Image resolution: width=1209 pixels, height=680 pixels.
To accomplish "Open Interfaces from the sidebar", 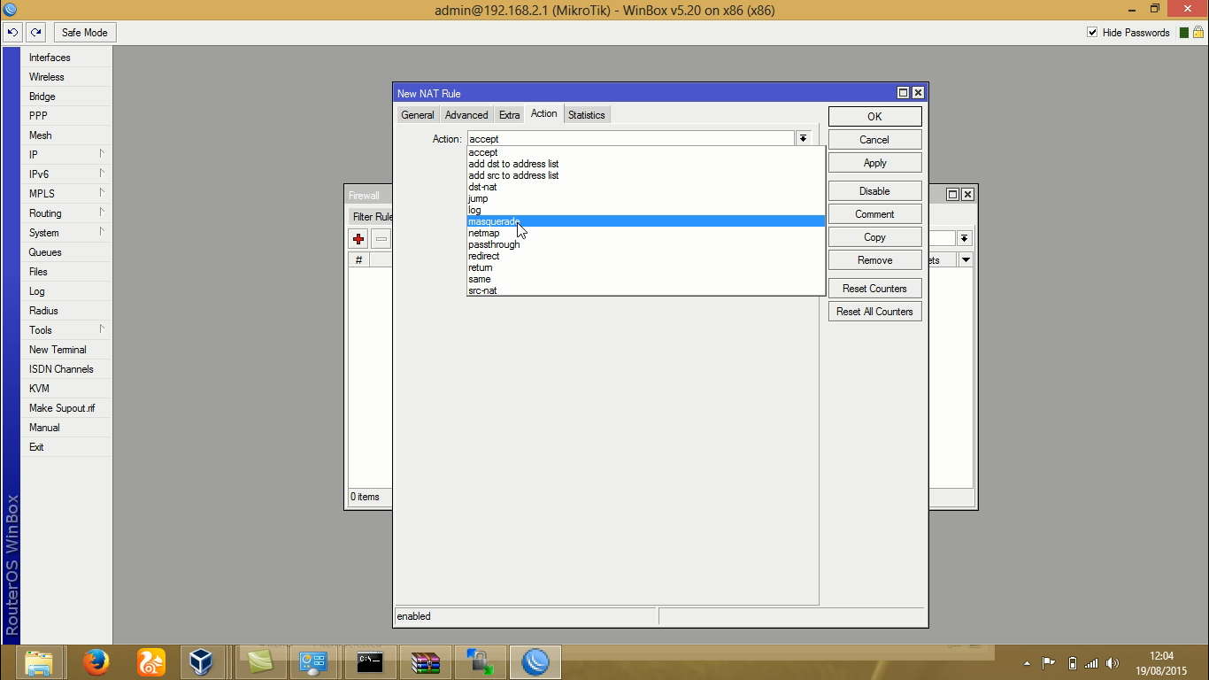I will point(67,58).
